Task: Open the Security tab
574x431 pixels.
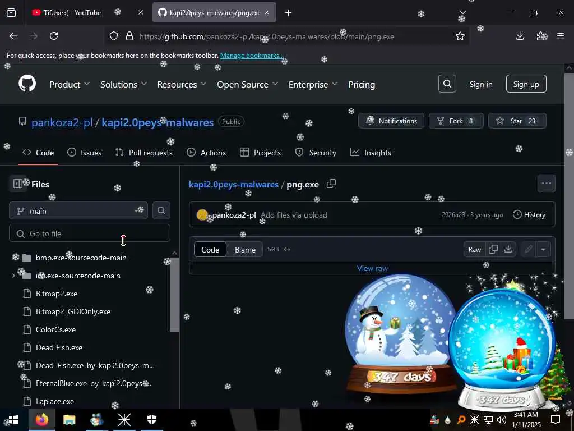Action: tap(316, 153)
